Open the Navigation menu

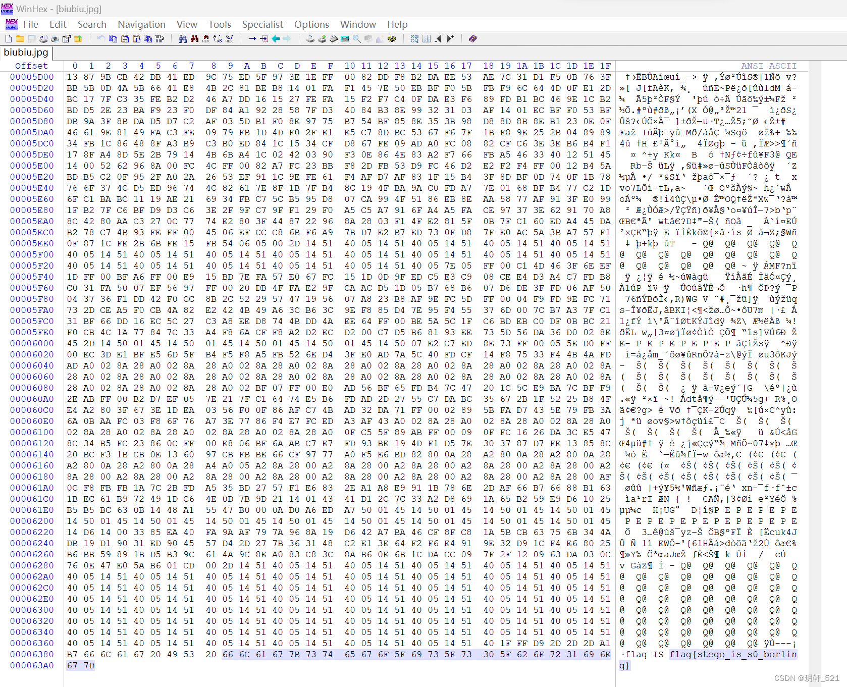[141, 24]
